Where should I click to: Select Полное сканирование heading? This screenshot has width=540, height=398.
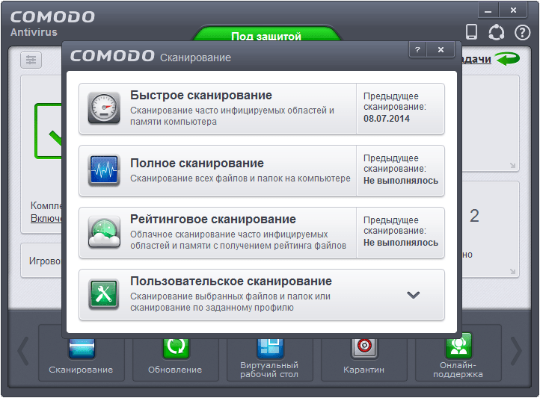click(197, 164)
